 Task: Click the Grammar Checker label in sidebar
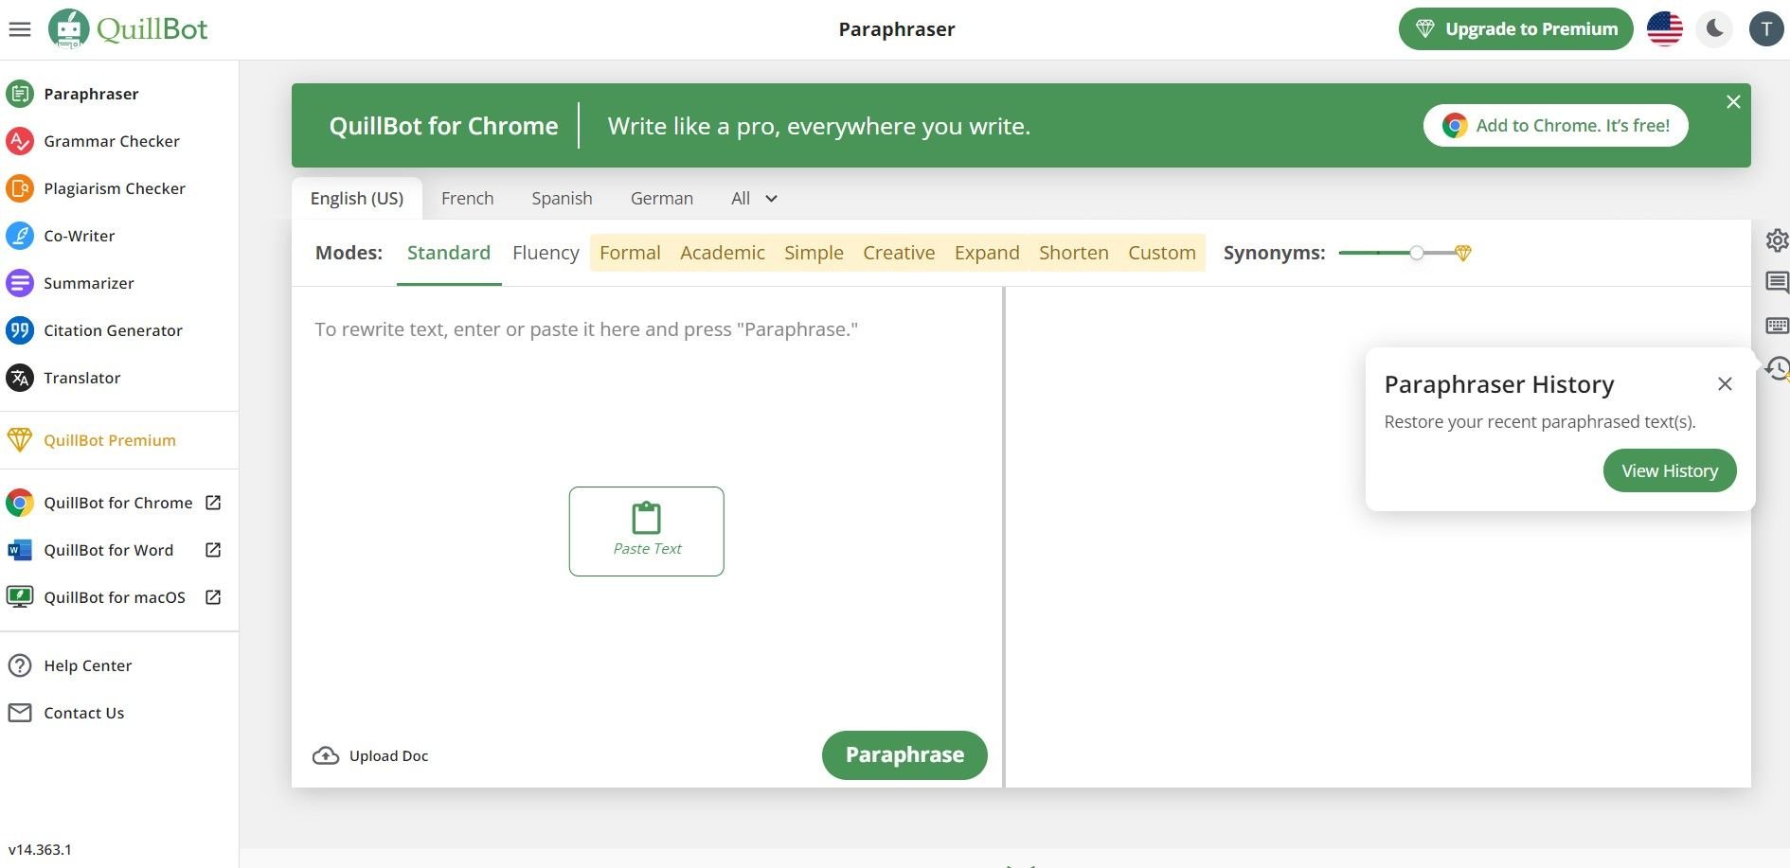[112, 141]
